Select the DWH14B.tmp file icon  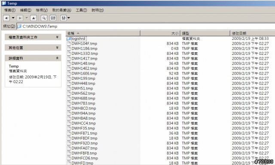point(69,63)
